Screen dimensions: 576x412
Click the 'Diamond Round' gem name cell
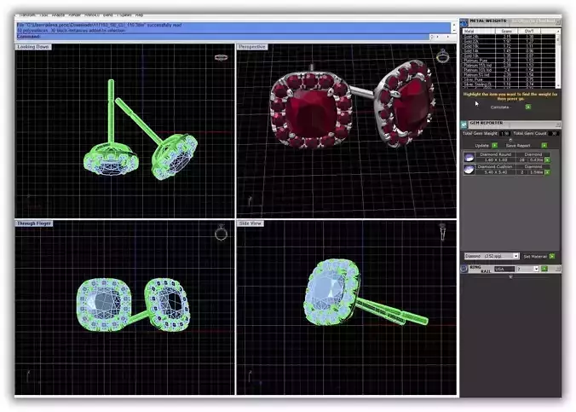click(496, 154)
